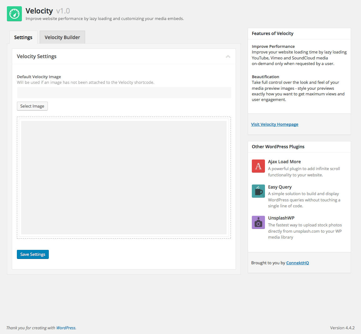Screen dimensions: 361x334
Task: Click the Features of Velocity heading
Action: coord(272,33)
